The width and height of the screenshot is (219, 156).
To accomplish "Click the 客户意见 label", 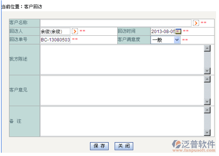I will 19,90.
